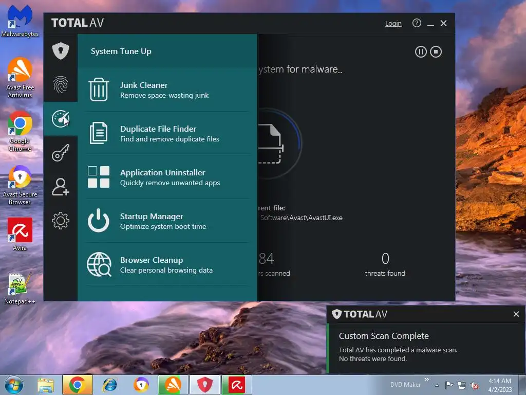Open Browser Cleanup menu entry
The width and height of the screenshot is (526, 395).
click(167, 264)
